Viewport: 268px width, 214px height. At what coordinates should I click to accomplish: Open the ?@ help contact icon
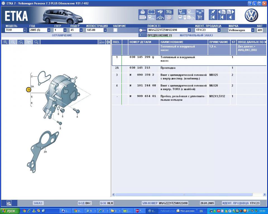(169, 12)
